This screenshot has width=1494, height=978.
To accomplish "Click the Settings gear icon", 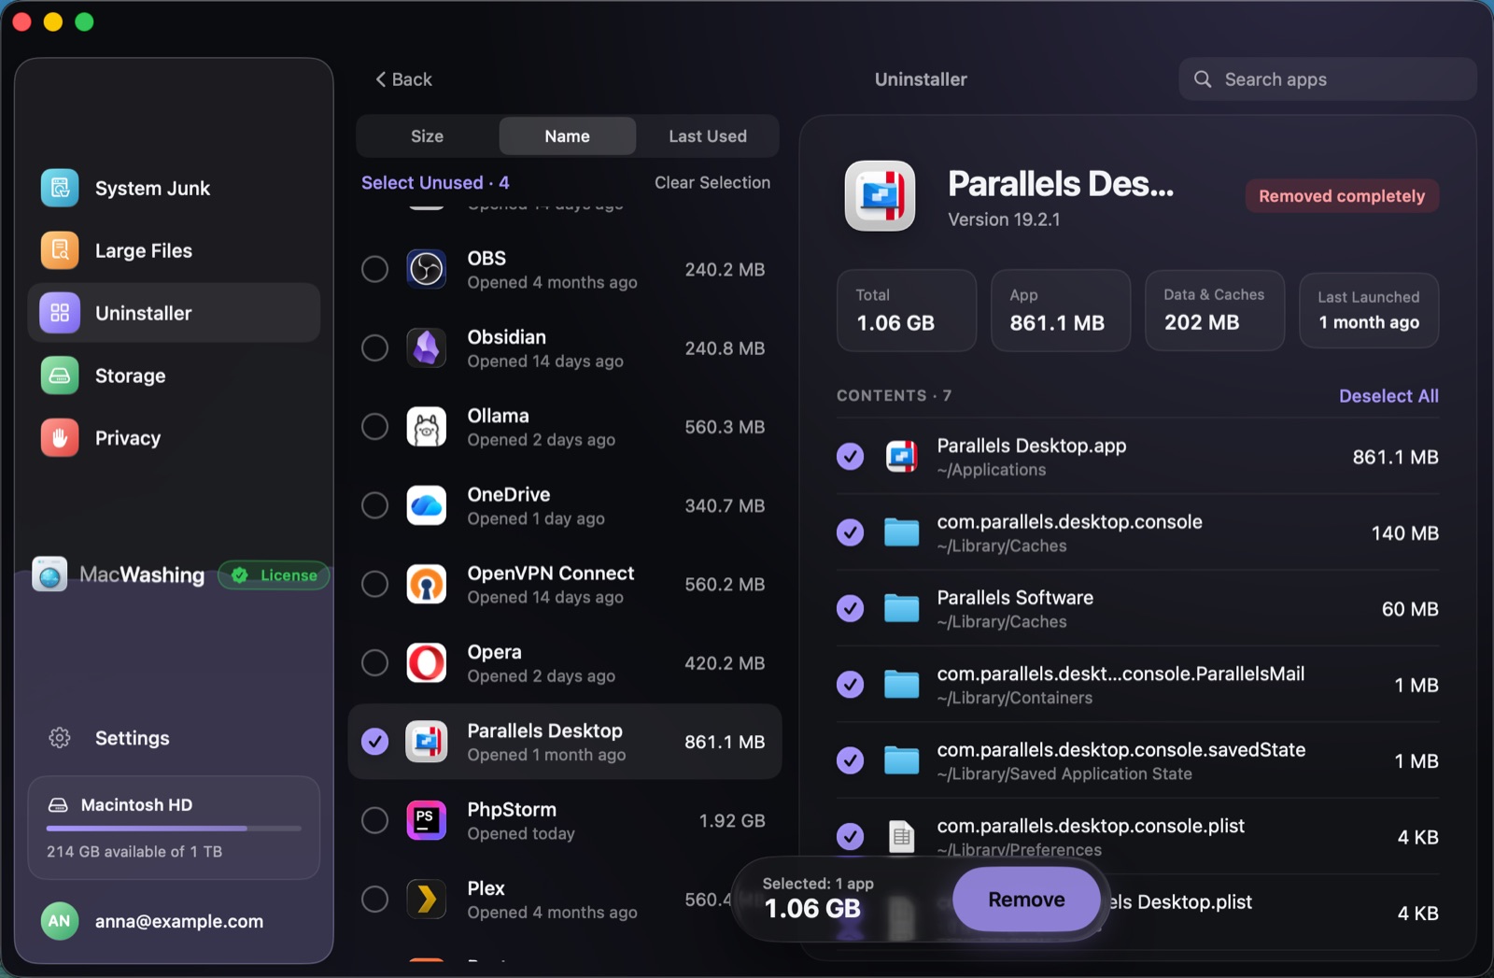I will coord(60,738).
